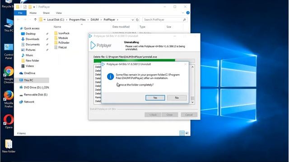Go up one folder level in Explorer
Image resolution: width=289 pixels, height=162 pixels.
coord(35,19)
